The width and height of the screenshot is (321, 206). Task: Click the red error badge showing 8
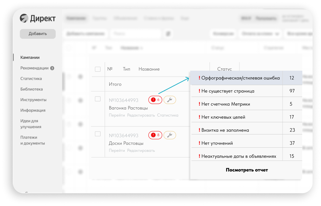(x=155, y=135)
